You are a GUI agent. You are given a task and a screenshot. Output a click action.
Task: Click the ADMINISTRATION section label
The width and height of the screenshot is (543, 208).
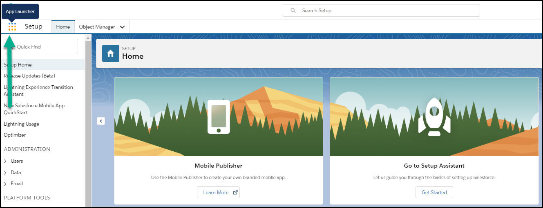[x=27, y=149]
